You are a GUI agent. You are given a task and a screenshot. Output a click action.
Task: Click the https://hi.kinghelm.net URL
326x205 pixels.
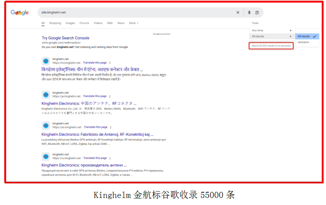click(x=66, y=63)
